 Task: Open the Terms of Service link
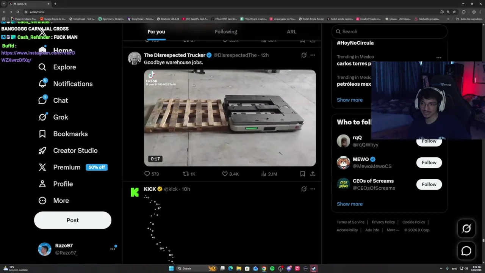click(x=350, y=222)
